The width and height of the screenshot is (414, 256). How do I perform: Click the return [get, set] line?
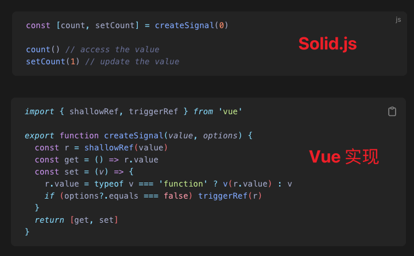click(76, 220)
